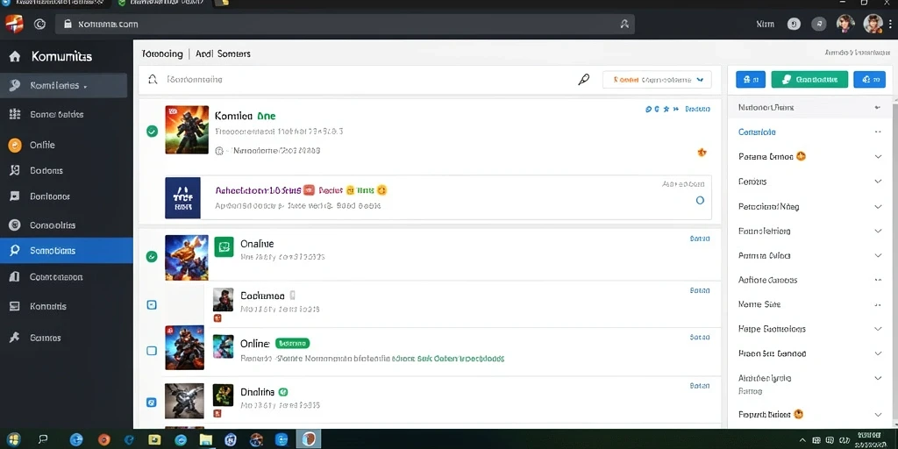The image size is (898, 449).
Task: Click the icon at address bar right end
Action: click(624, 24)
